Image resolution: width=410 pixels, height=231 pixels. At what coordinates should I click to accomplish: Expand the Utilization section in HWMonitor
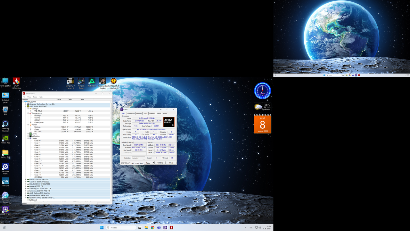pos(28,136)
